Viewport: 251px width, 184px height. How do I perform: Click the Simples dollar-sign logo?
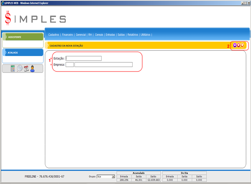pos(8,18)
